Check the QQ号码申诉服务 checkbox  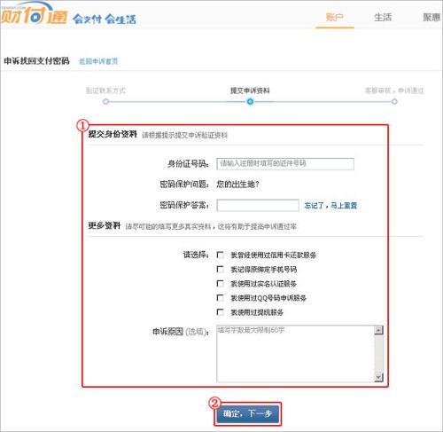(x=220, y=298)
